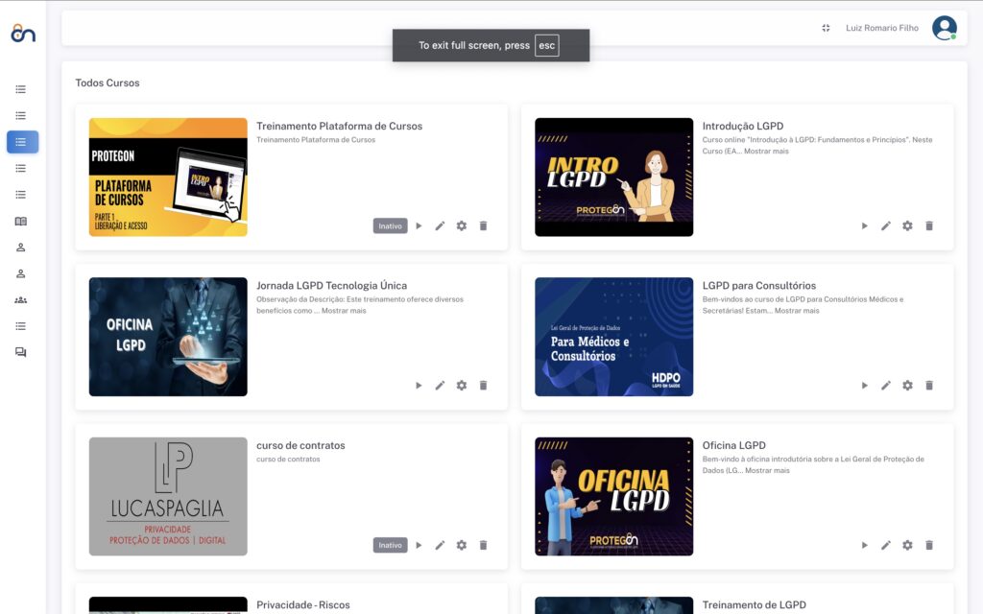Open the curso de contratos settings gear
This screenshot has width=983, height=614.
tap(462, 545)
